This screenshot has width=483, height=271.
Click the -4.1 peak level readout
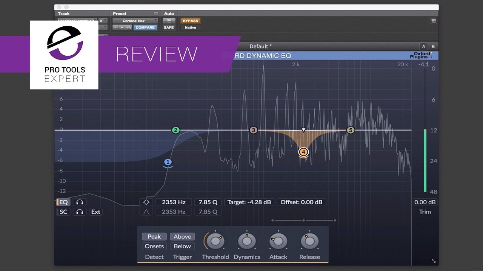coord(424,64)
